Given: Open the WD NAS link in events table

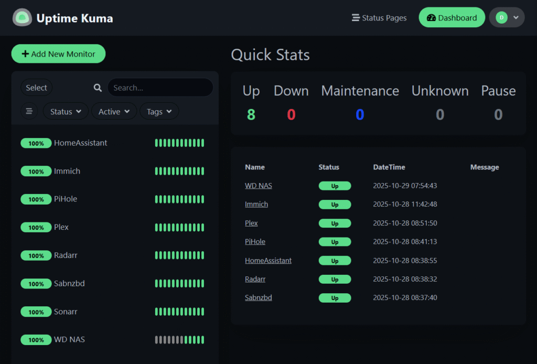Looking at the screenshot, I should tap(258, 186).
